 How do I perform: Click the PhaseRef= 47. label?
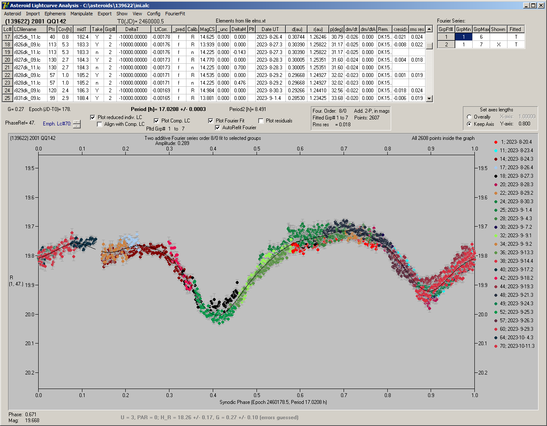(x=20, y=122)
